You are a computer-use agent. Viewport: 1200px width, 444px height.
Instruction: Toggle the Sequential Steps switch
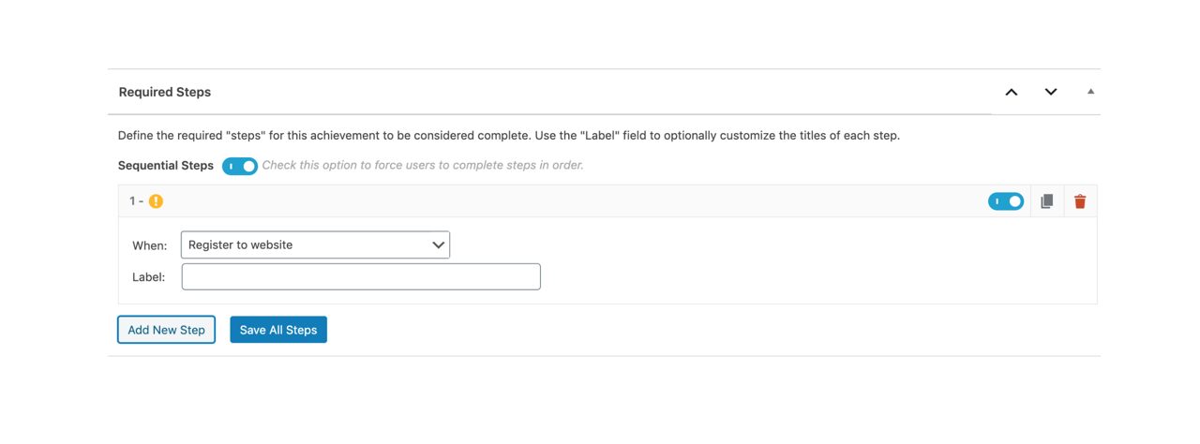tap(240, 166)
